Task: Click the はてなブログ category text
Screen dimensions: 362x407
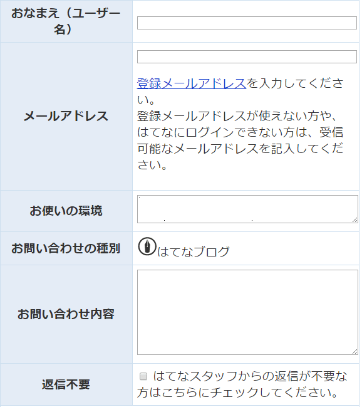Action: tap(194, 251)
